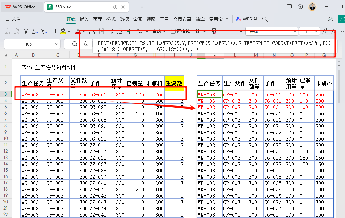This screenshot has height=218, width=345.
Task: Close the 350.xlsx document tab
Action: click(123, 7)
